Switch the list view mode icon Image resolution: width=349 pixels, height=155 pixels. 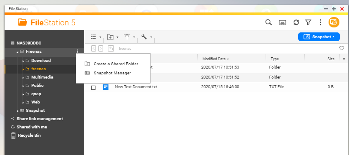(x=93, y=37)
